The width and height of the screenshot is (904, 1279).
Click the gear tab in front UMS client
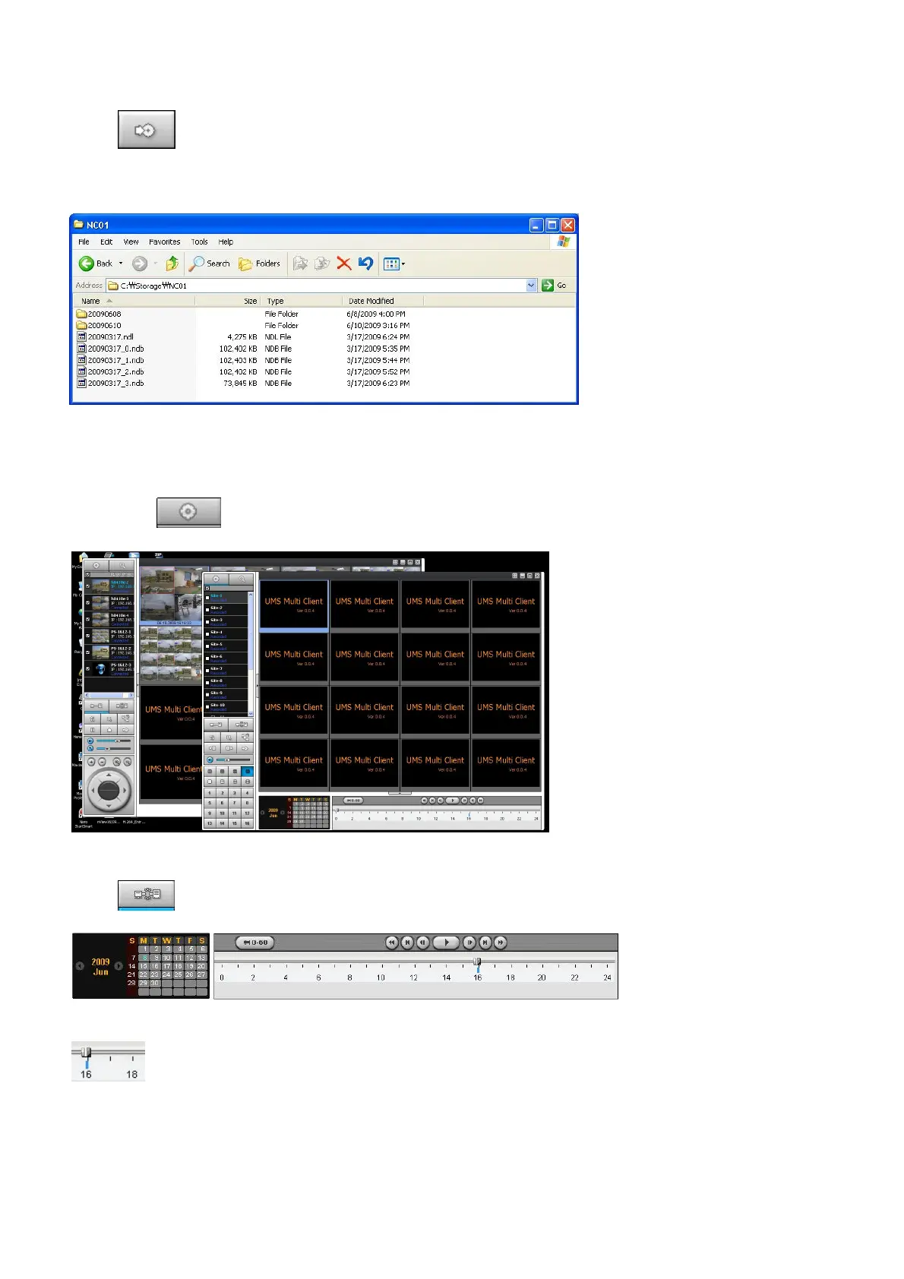pos(217,579)
